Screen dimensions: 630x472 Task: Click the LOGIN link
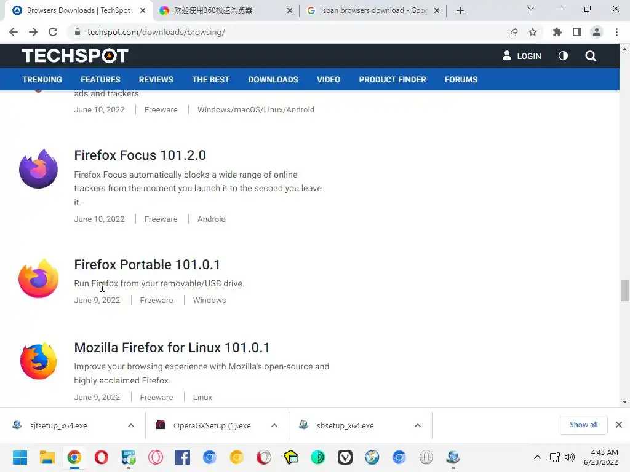pyautogui.click(x=522, y=56)
